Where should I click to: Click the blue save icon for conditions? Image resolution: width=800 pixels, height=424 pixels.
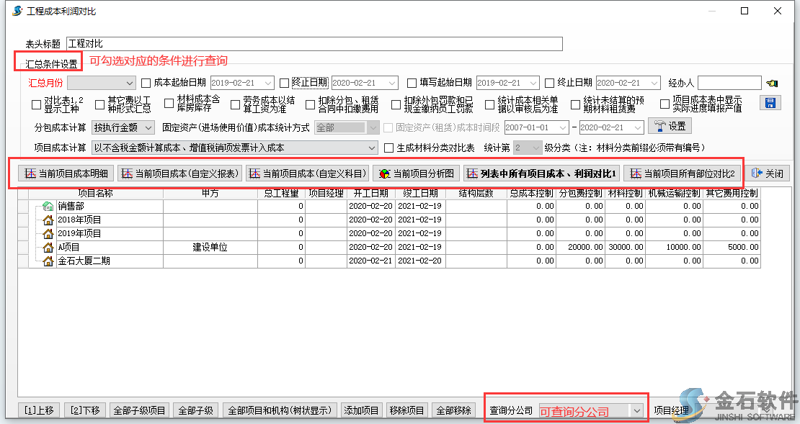770,103
